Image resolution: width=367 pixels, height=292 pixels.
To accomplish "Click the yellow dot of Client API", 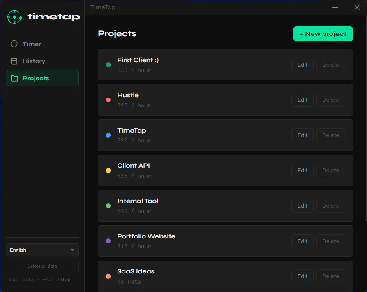I will click(108, 171).
